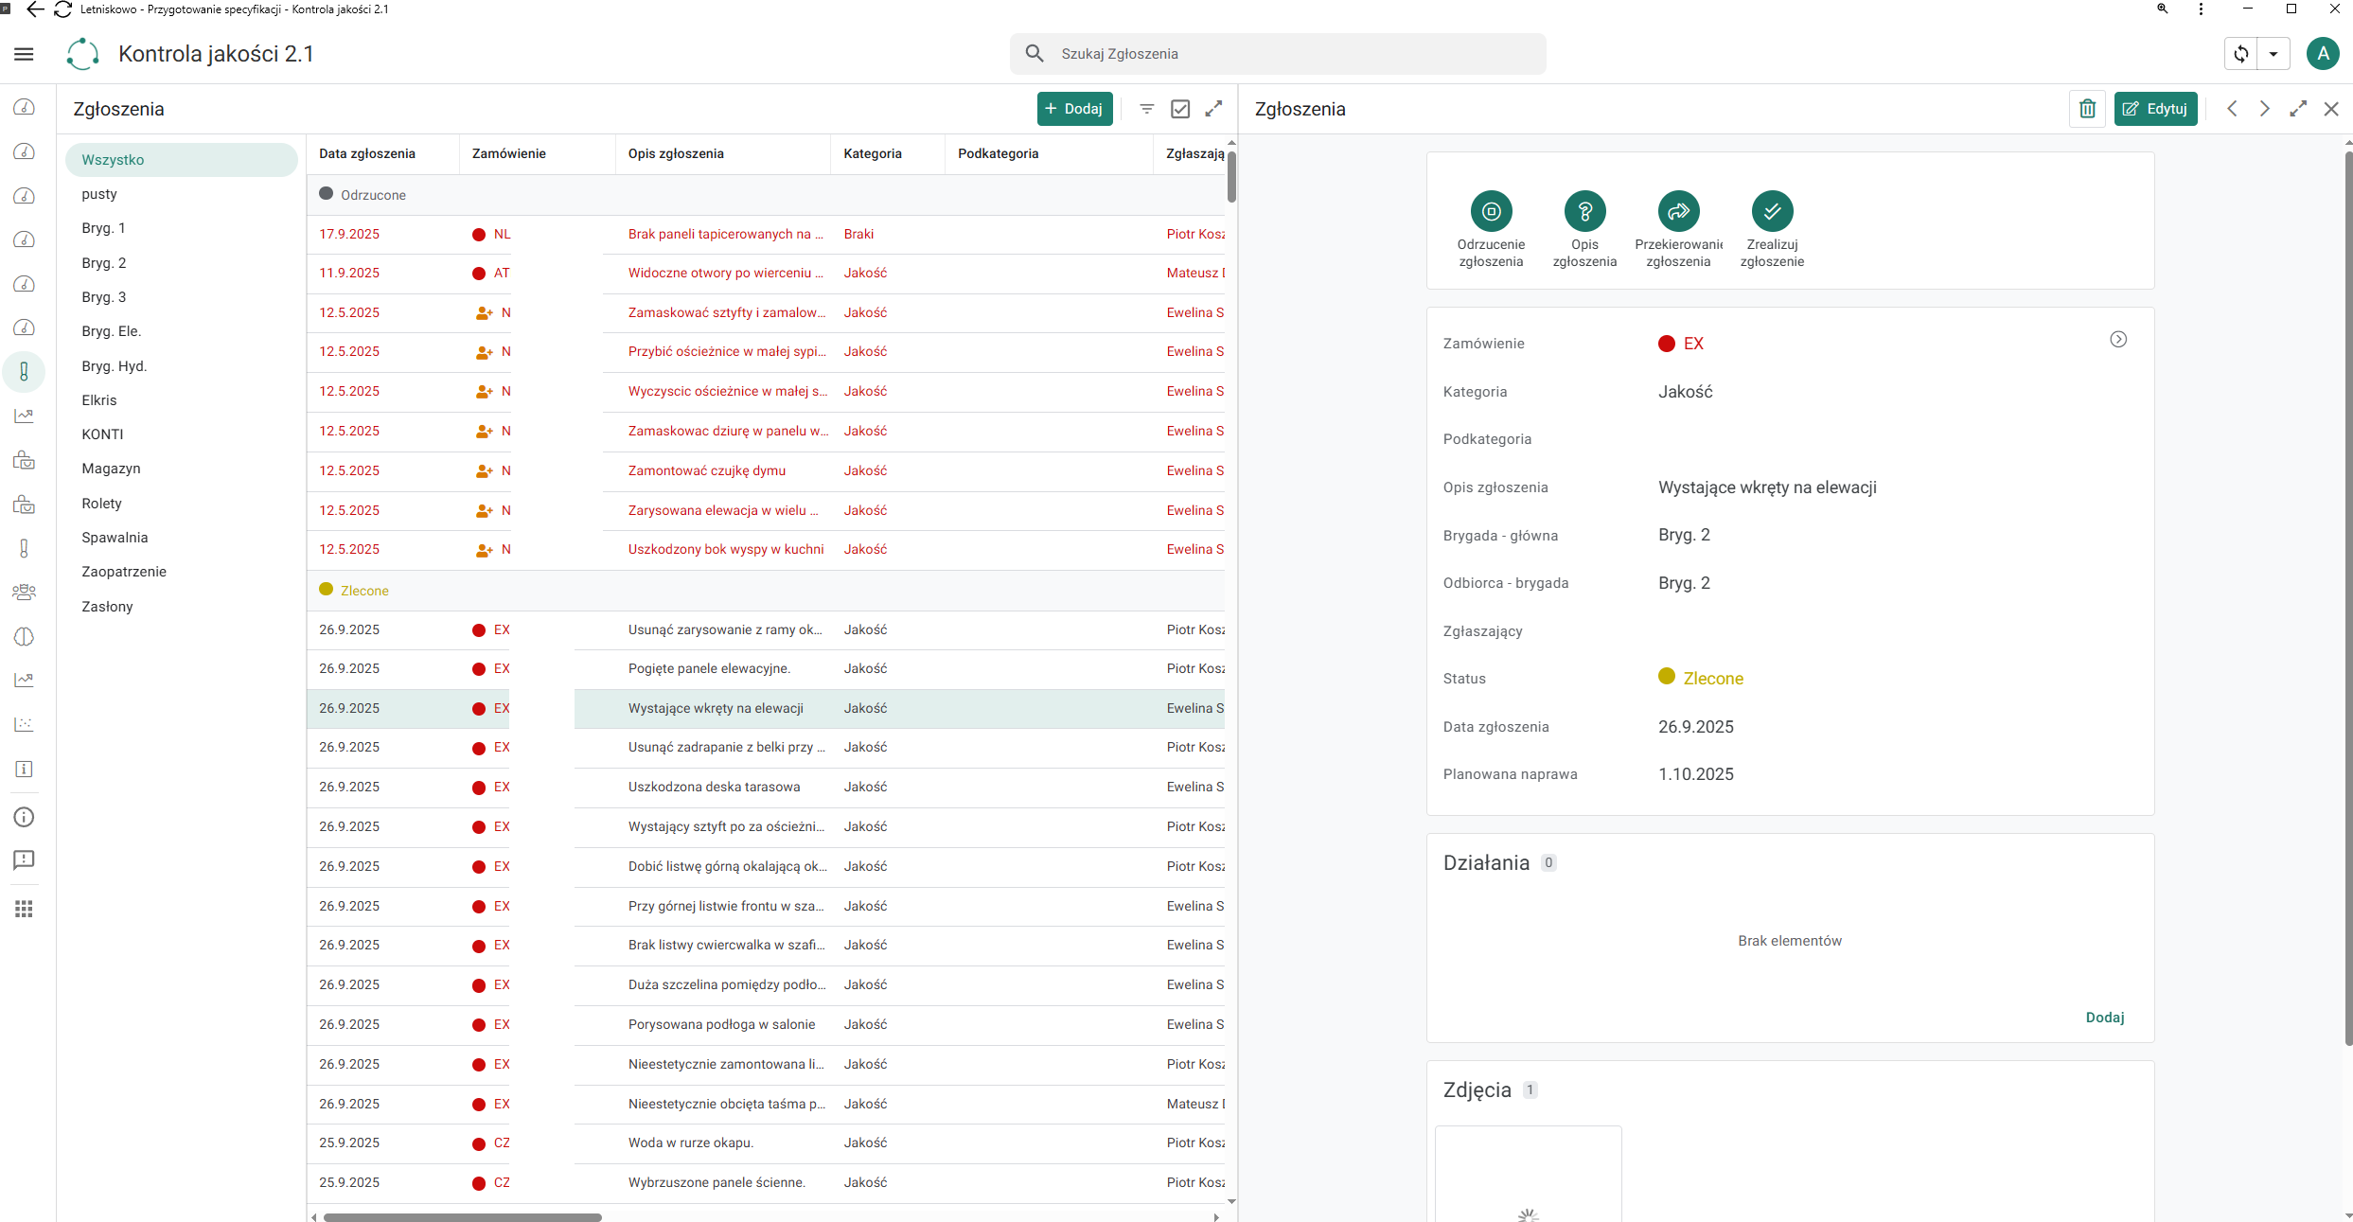Filter reports by Zaopatrzenie
The width and height of the screenshot is (2353, 1222).
pos(181,572)
